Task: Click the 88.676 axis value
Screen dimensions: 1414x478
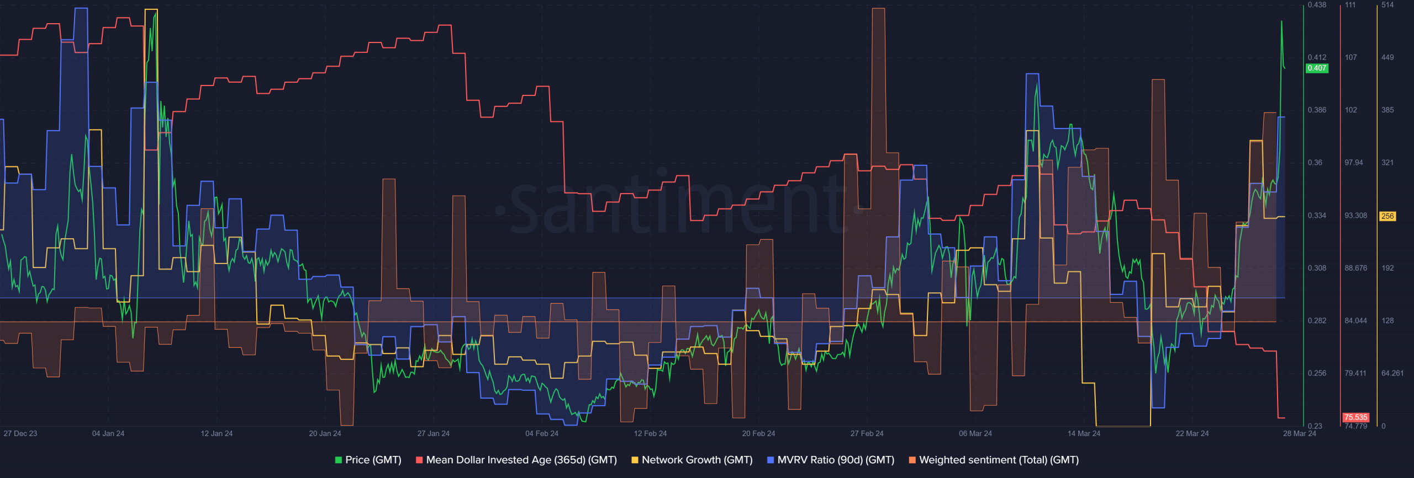Action: click(x=1356, y=268)
